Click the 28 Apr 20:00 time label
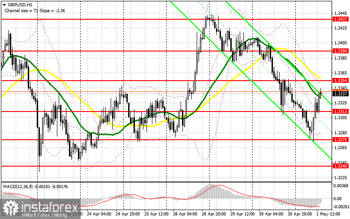This screenshot has height=219, width=350. (214, 214)
